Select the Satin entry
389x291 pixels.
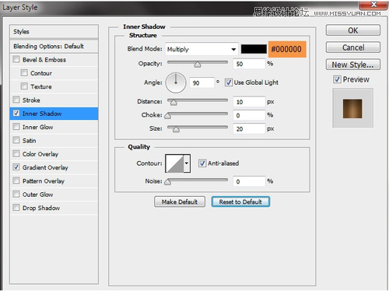pyautogui.click(x=54, y=140)
